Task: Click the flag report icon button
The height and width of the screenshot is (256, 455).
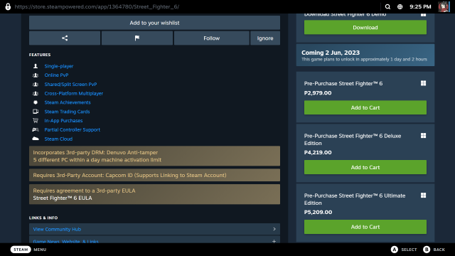Action: 137,38
